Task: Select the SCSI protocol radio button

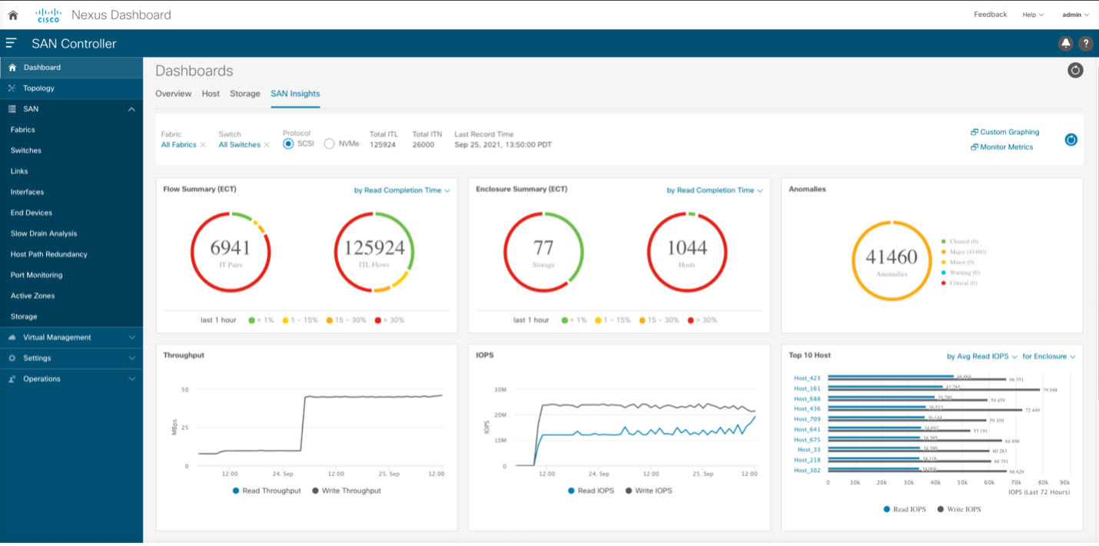Action: [x=289, y=144]
